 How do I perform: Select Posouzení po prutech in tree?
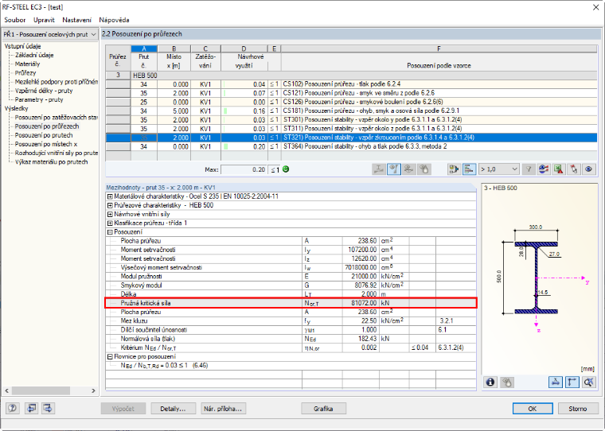[44, 135]
